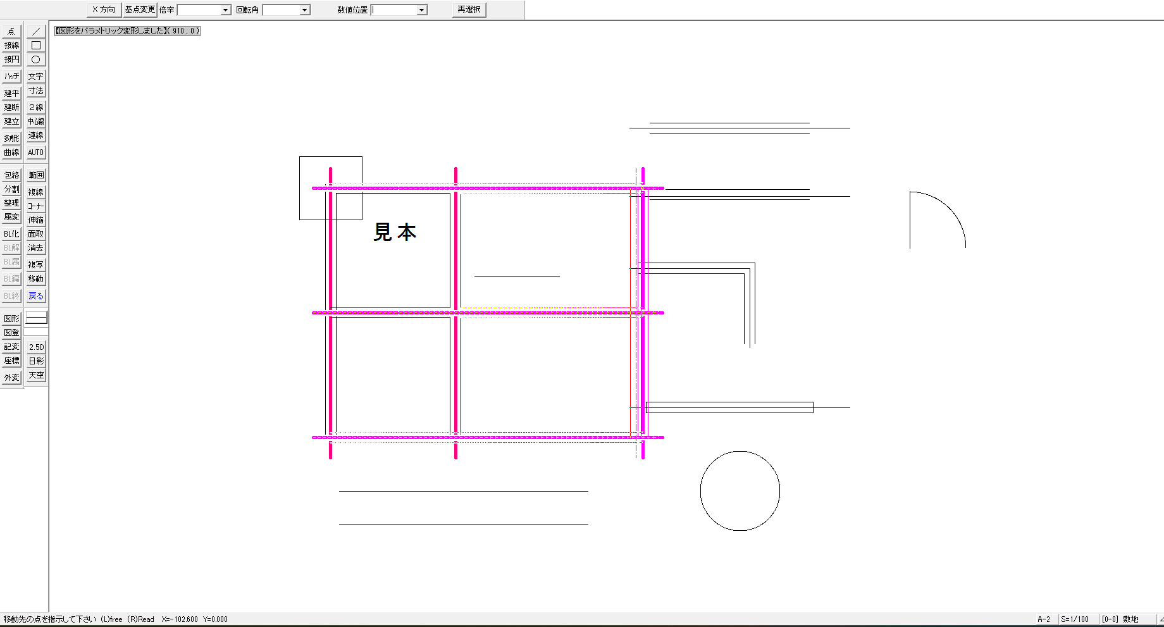Select the 連線 continuous line tool
1164x627 pixels.
pyautogui.click(x=36, y=135)
